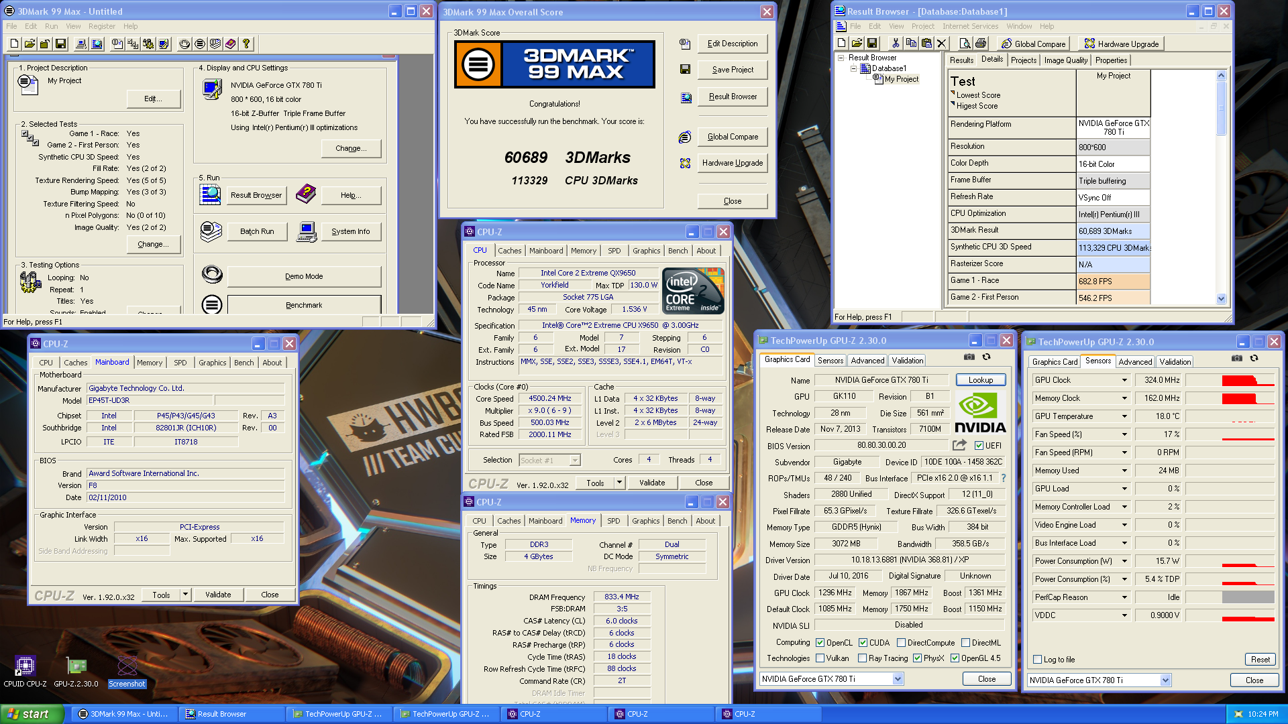Click the Benchmark button in 3DMark

pos(304,305)
